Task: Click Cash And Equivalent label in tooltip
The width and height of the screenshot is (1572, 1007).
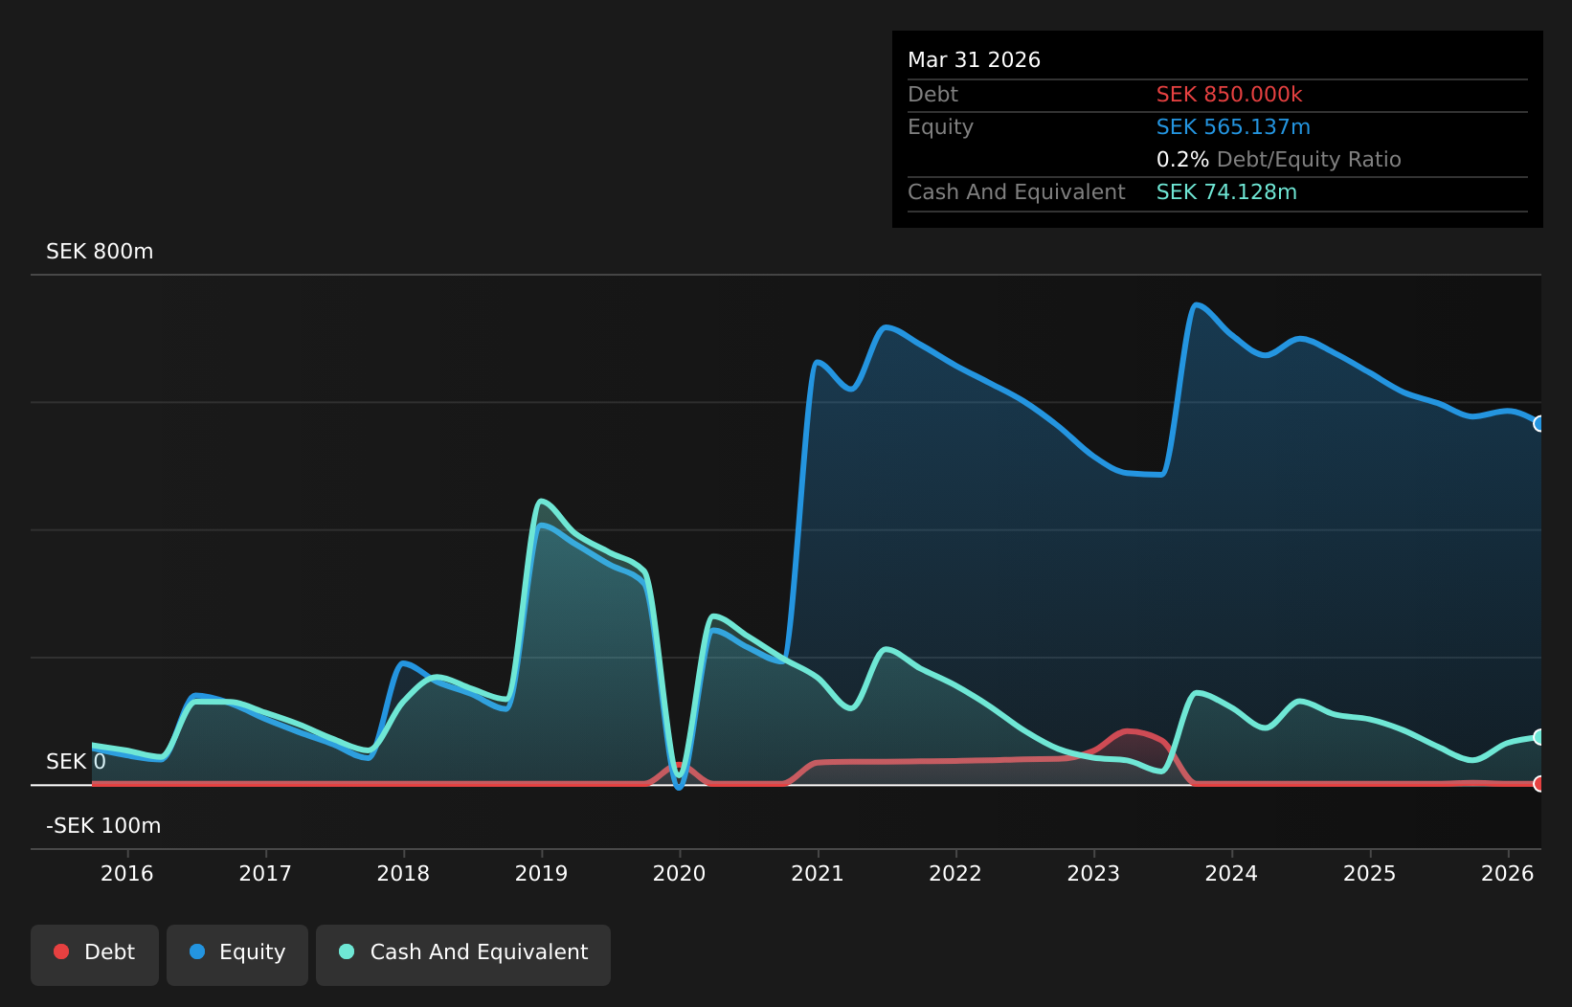Action: (1016, 192)
